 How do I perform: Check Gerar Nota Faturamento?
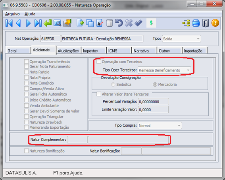click(27, 66)
